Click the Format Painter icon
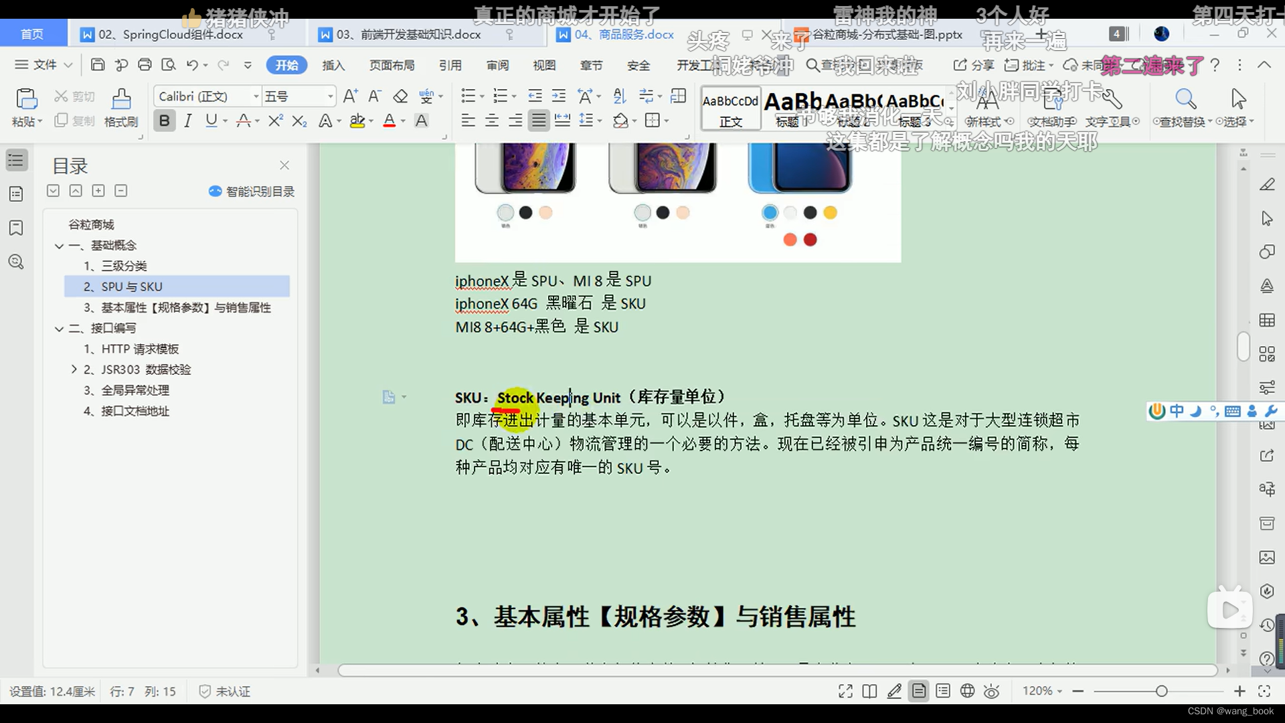Viewport: 1285px width, 723px height. (121, 98)
